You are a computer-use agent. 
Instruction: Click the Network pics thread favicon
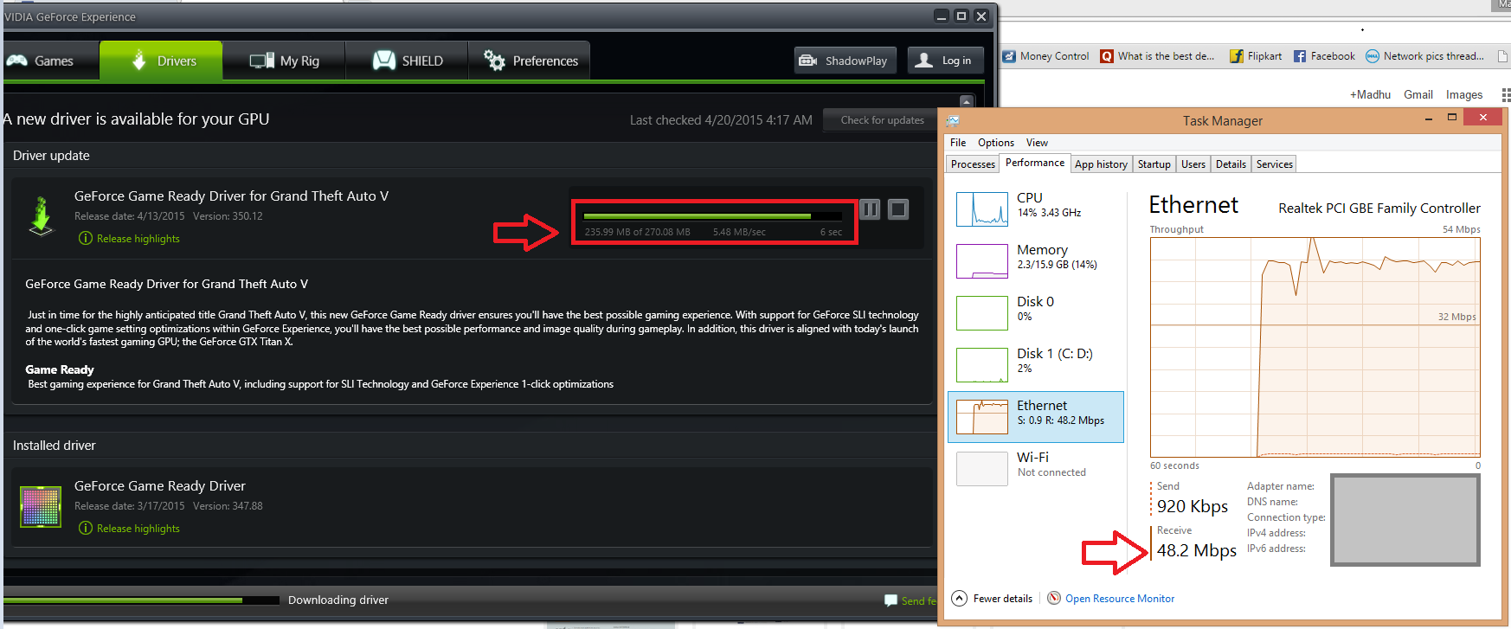(1373, 56)
